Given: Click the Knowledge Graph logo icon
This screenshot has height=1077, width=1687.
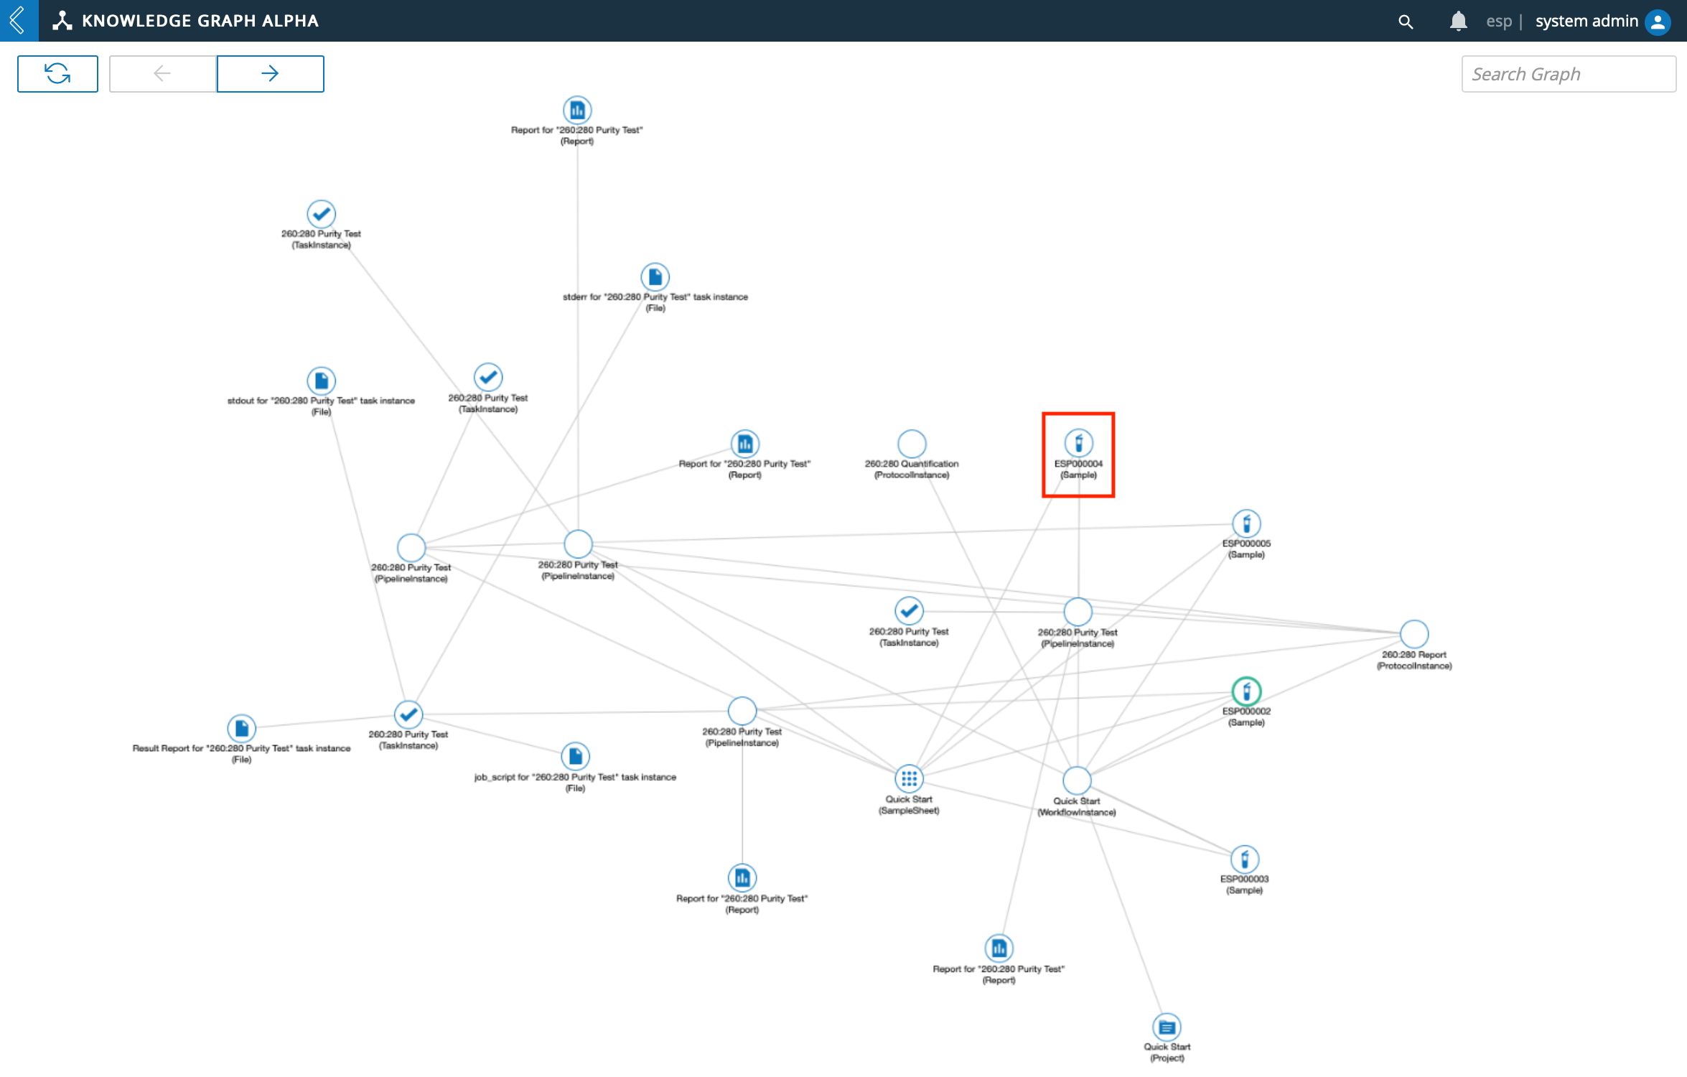Looking at the screenshot, I should click(62, 21).
